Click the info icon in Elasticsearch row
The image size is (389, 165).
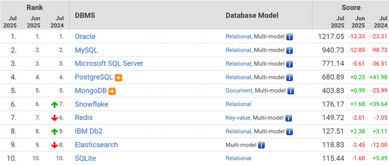click(x=261, y=145)
